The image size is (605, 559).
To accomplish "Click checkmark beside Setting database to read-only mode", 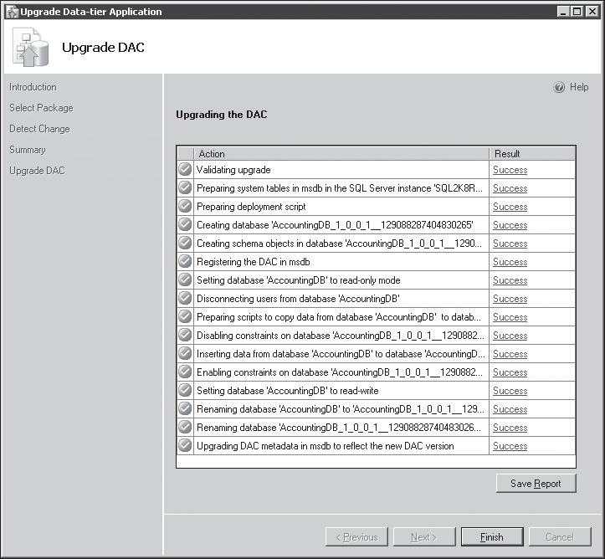I will point(185,279).
